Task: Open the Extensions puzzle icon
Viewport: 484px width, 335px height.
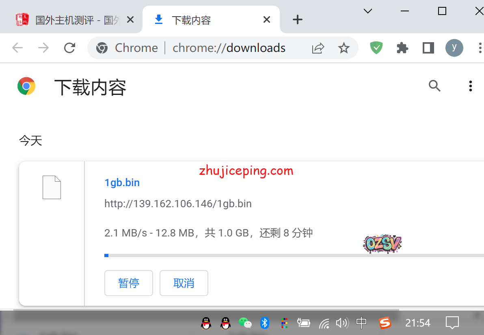Action: [x=402, y=48]
